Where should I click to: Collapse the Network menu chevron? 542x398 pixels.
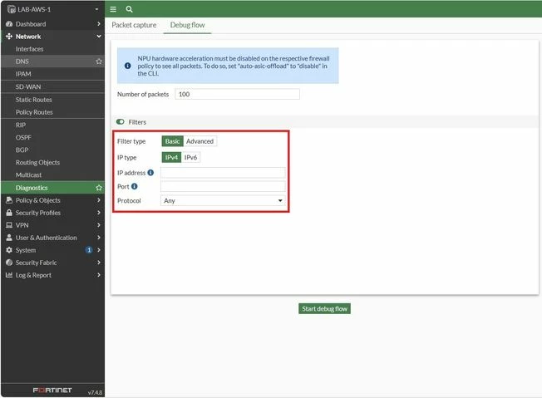(x=99, y=37)
